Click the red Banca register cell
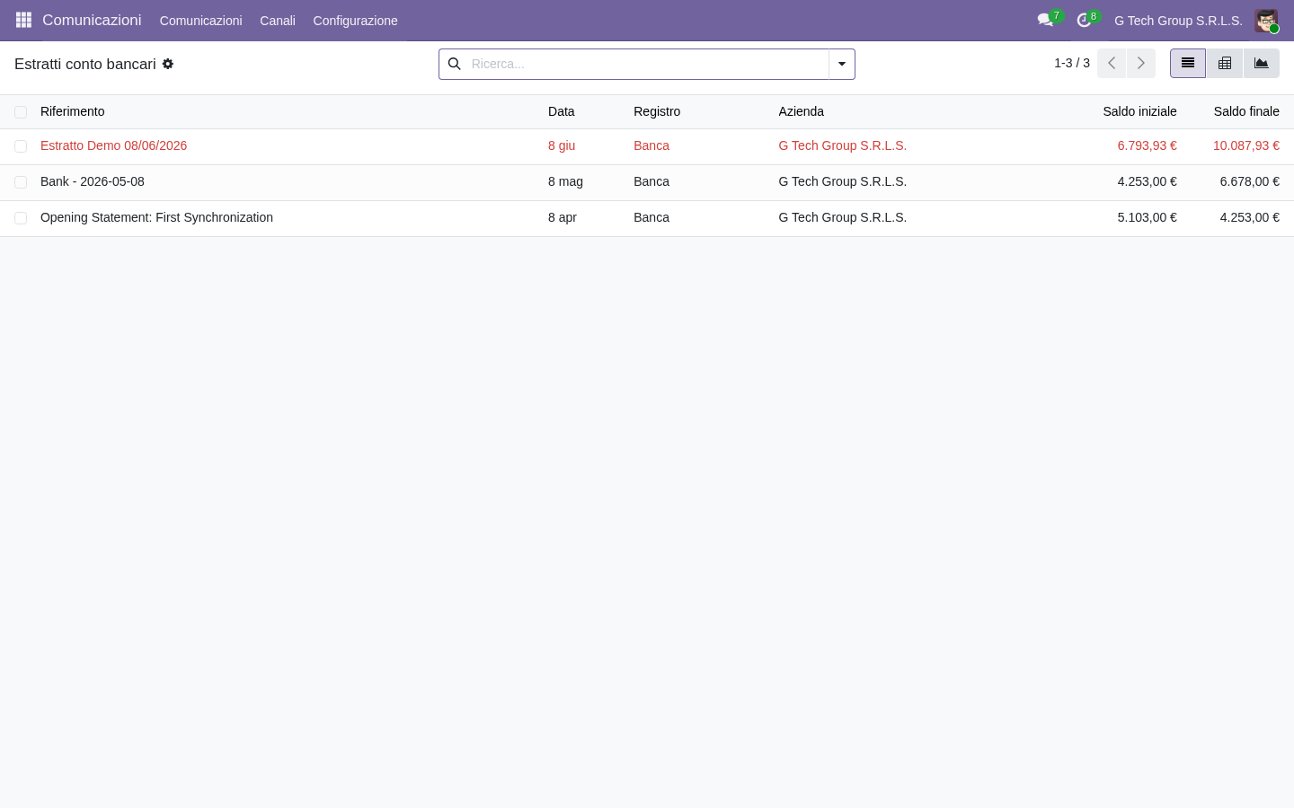Viewport: 1294px width, 808px height. point(651,145)
